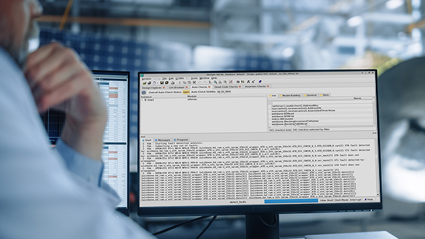425x239 pixels.
Task: Click the delete X toolbar icon
Action: click(x=195, y=82)
